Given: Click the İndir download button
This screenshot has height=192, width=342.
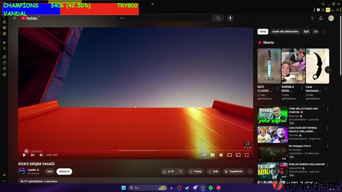Looking at the screenshot, I should click(x=213, y=171).
